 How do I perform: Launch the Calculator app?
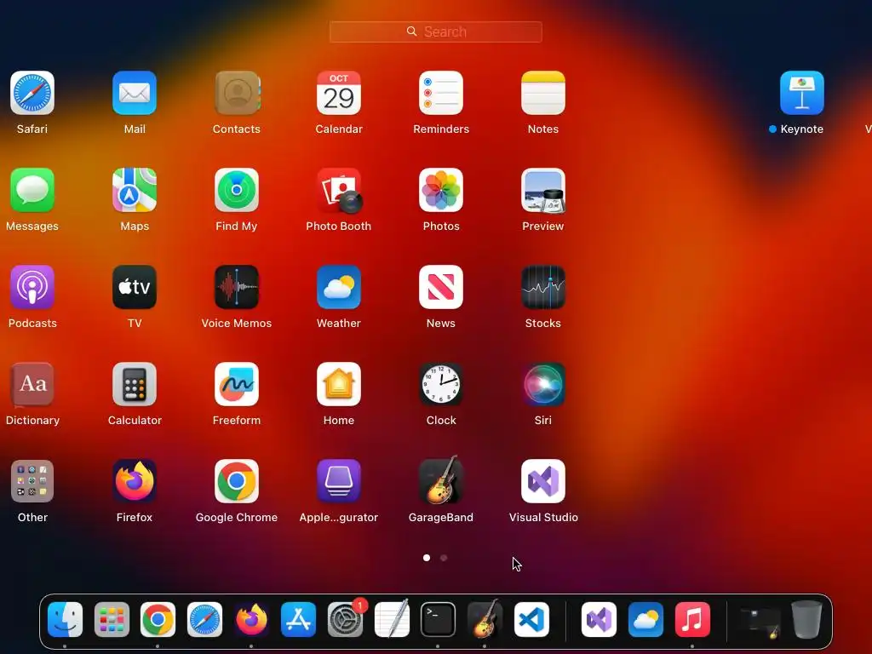point(135,384)
